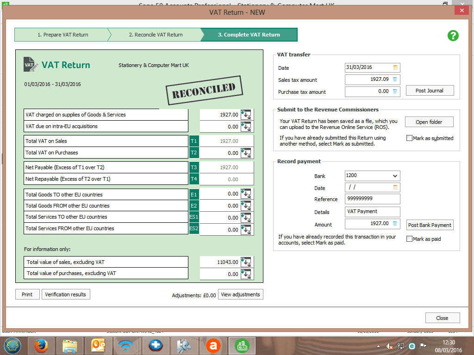Open the Windows Start button
474x355 pixels.
click(12, 346)
